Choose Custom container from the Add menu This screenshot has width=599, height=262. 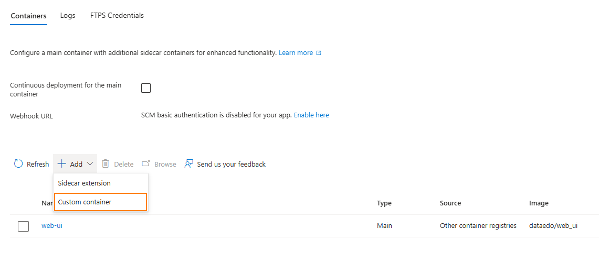[x=85, y=202]
